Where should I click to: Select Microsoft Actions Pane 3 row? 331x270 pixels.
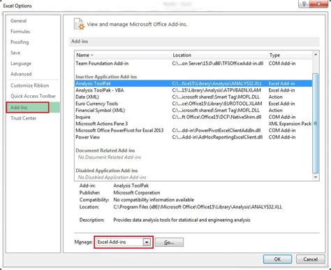tap(193, 124)
